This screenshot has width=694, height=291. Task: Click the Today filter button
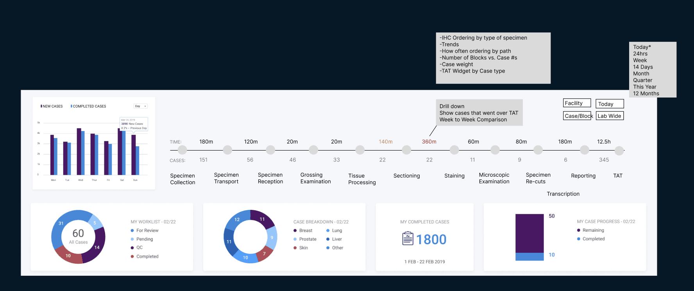point(610,104)
